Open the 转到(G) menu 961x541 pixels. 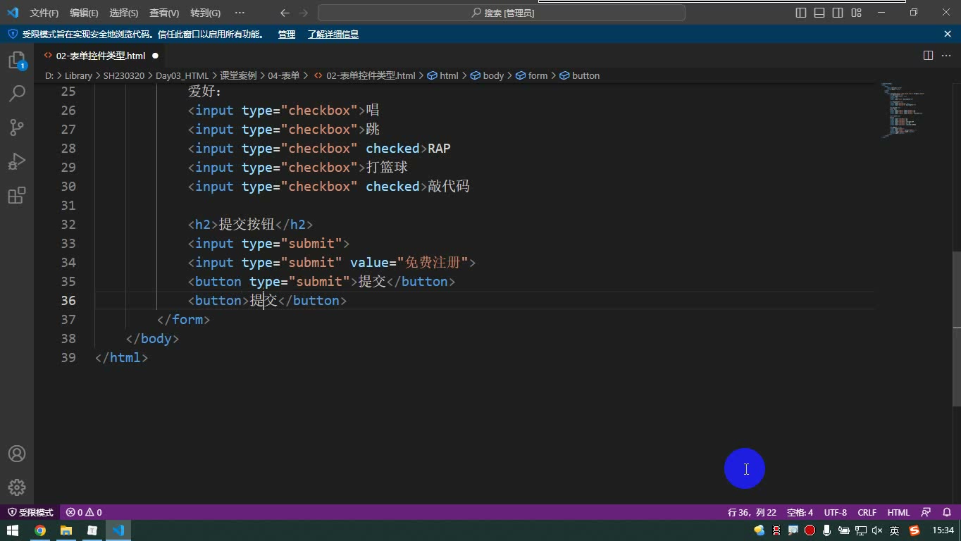(x=205, y=13)
